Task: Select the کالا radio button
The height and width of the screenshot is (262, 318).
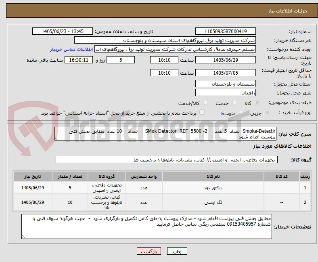Action: (257, 103)
